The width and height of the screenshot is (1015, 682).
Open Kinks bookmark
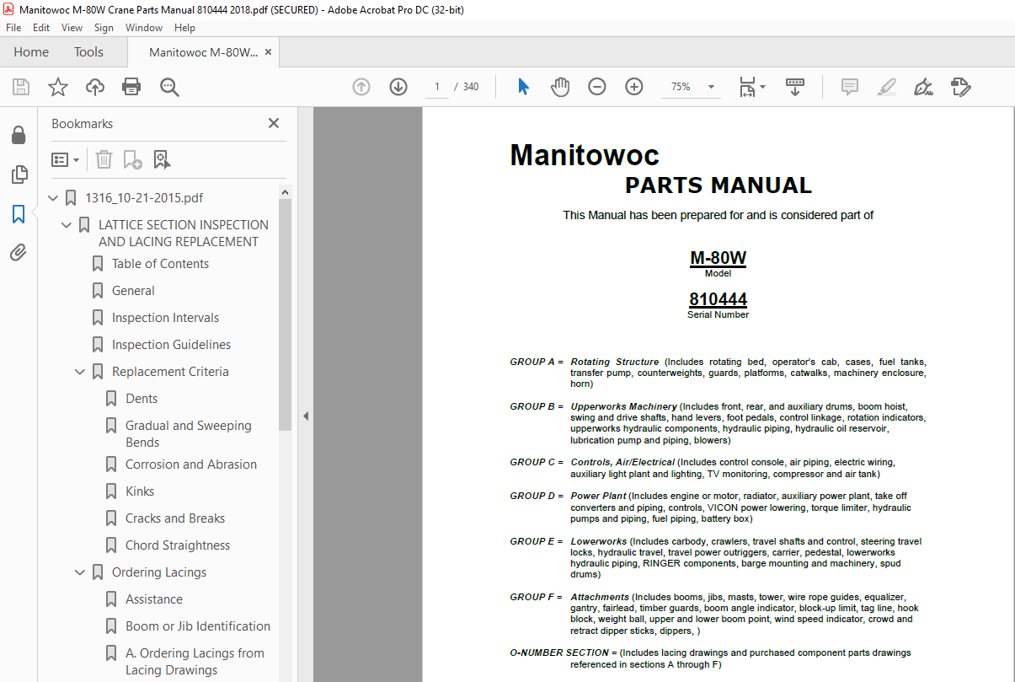click(140, 491)
